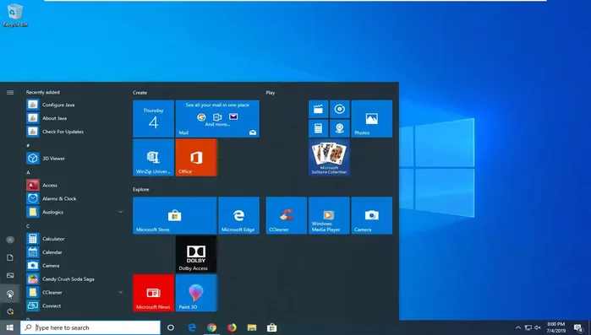Screen dimensions: 591x335
Task: Launch Check For Updates Java entry
Action: [x=74, y=132]
